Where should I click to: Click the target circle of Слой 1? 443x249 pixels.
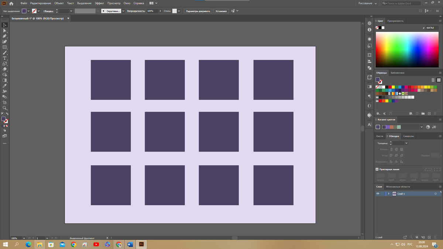pyautogui.click(x=436, y=194)
